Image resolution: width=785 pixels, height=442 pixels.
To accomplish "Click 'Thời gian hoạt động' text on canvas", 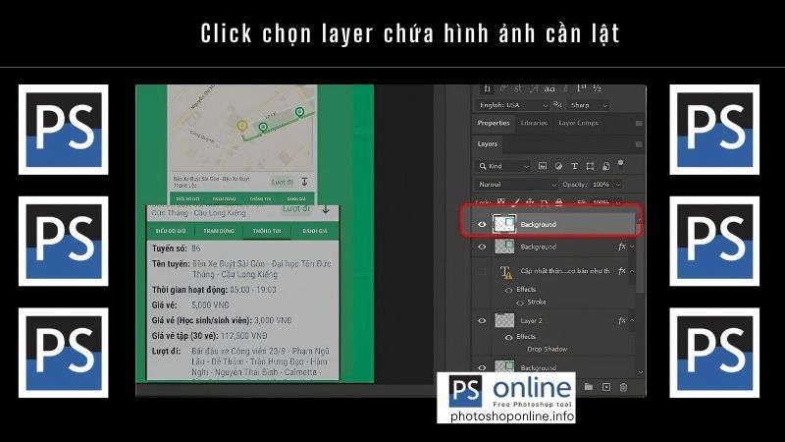I will click(189, 290).
